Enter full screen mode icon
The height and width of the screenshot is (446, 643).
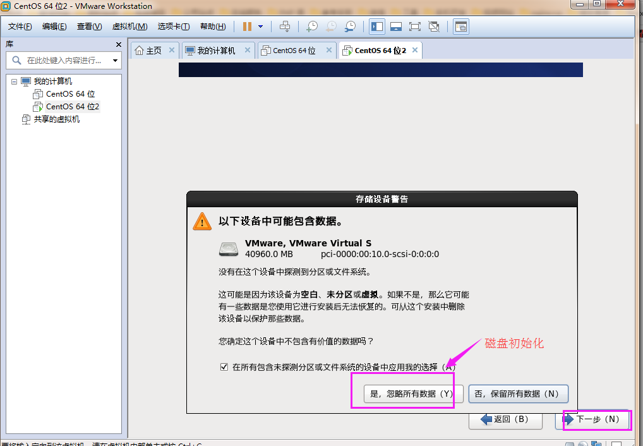pyautogui.click(x=414, y=27)
